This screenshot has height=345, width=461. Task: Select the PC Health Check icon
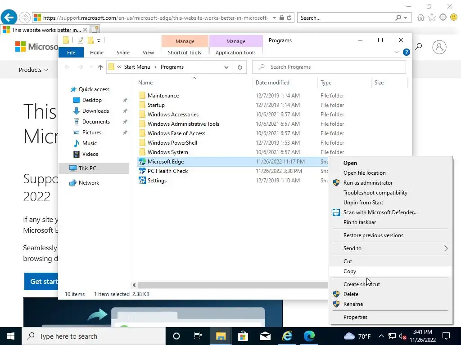point(142,171)
